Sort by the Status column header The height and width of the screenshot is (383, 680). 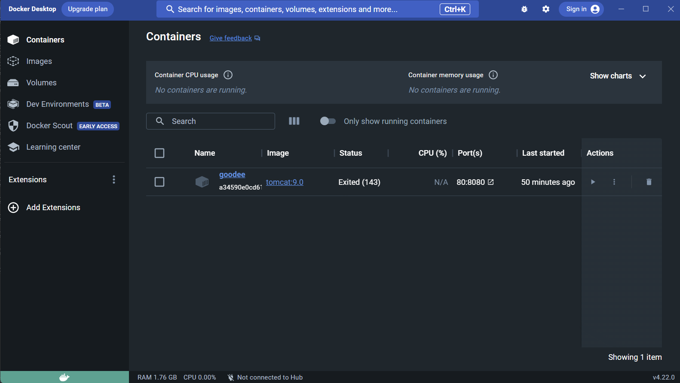pyautogui.click(x=351, y=153)
